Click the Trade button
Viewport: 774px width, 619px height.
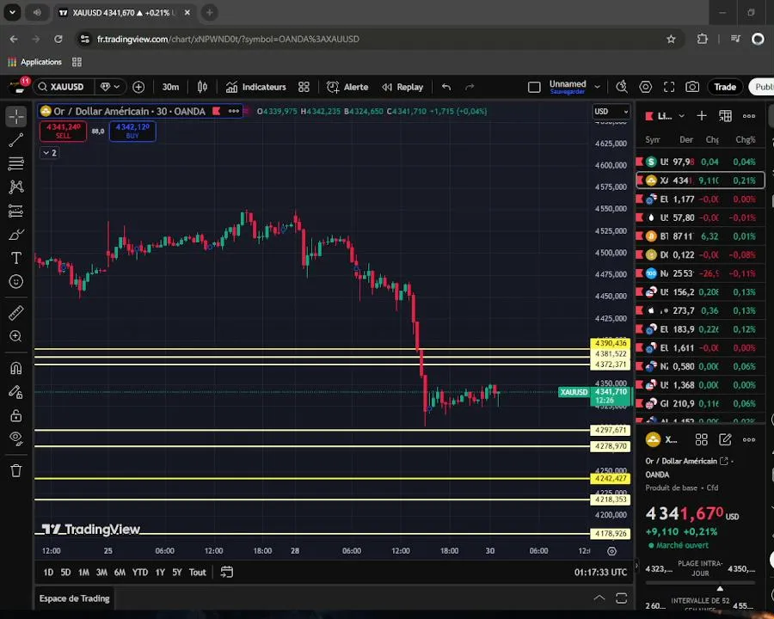(725, 87)
